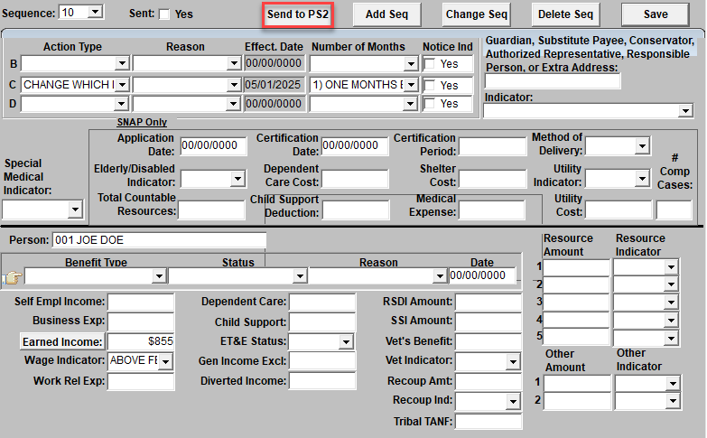Screen dimensions: 707x438
Task: Open Resource Indicator dropdown row 1
Action: coord(671,267)
